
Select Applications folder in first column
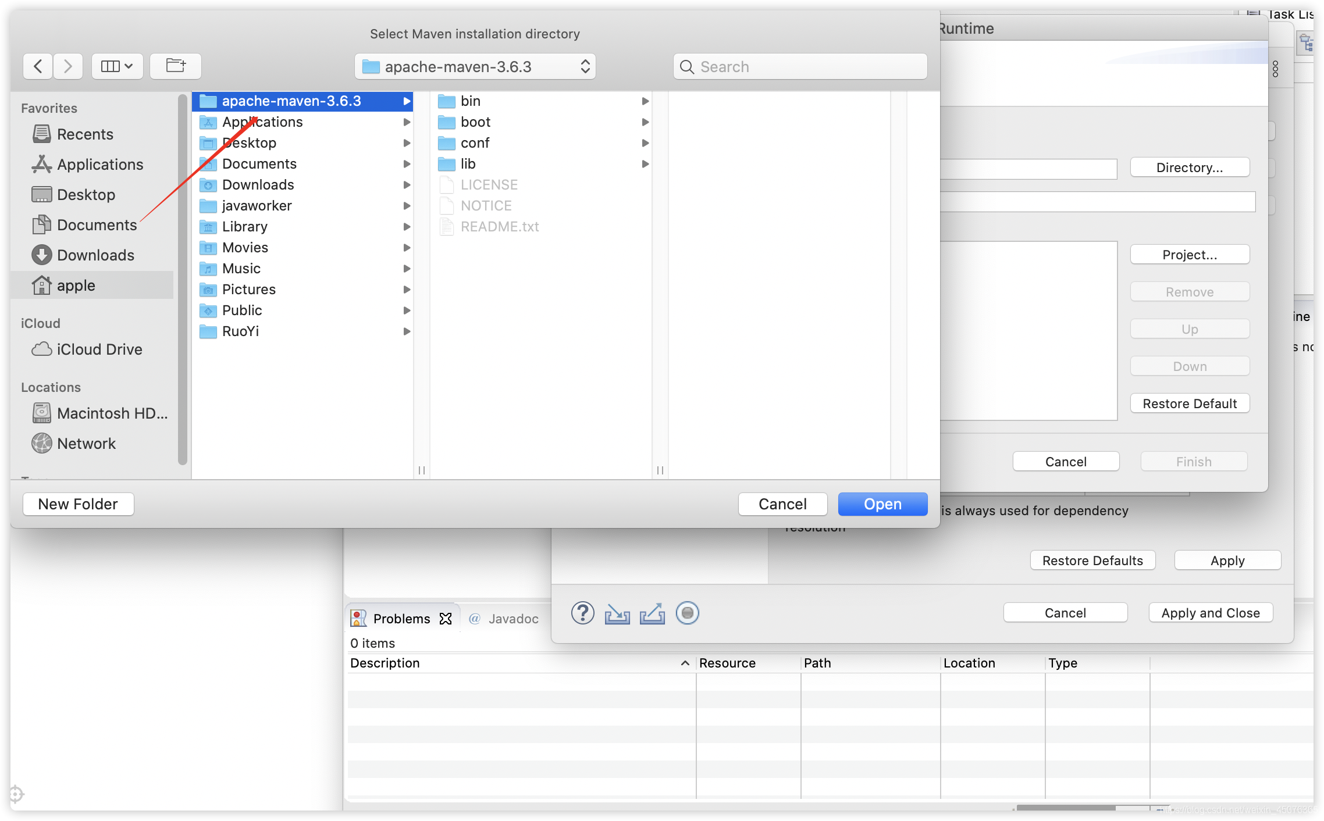pos(302,122)
